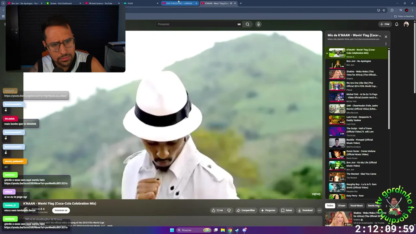
Task: Open the Windows Start menu
Action: (x=172, y=230)
